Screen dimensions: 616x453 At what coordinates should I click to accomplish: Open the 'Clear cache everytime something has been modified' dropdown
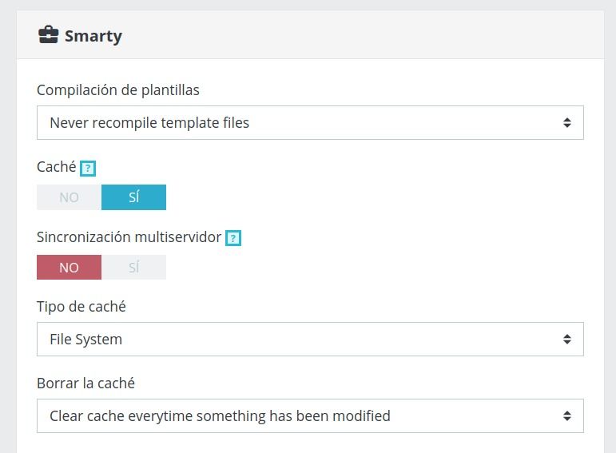310,415
